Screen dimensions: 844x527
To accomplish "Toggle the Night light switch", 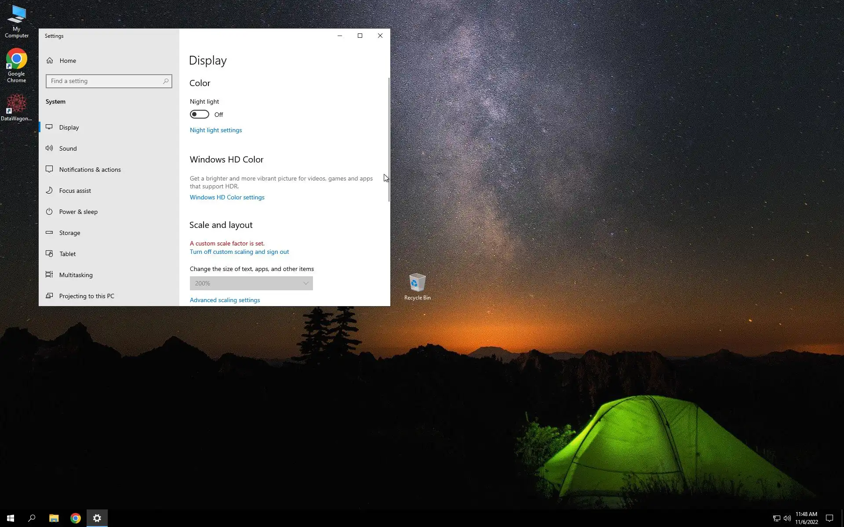I will (x=200, y=115).
